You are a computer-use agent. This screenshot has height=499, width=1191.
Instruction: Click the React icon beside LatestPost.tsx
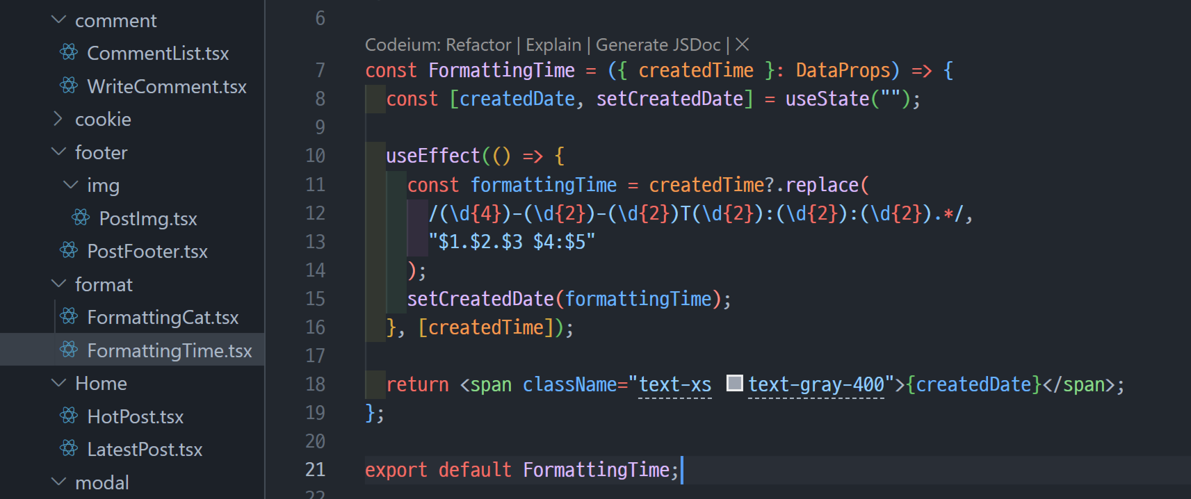point(69,448)
